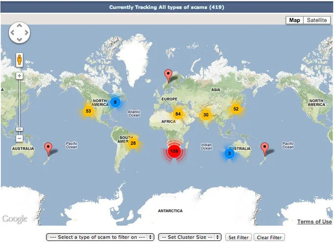Zoom in with the plus button
Image resolution: width=334 pixels, height=243 pixels.
click(x=19, y=76)
